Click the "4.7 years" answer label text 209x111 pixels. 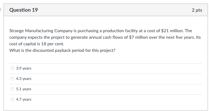pyautogui.click(x=24, y=100)
